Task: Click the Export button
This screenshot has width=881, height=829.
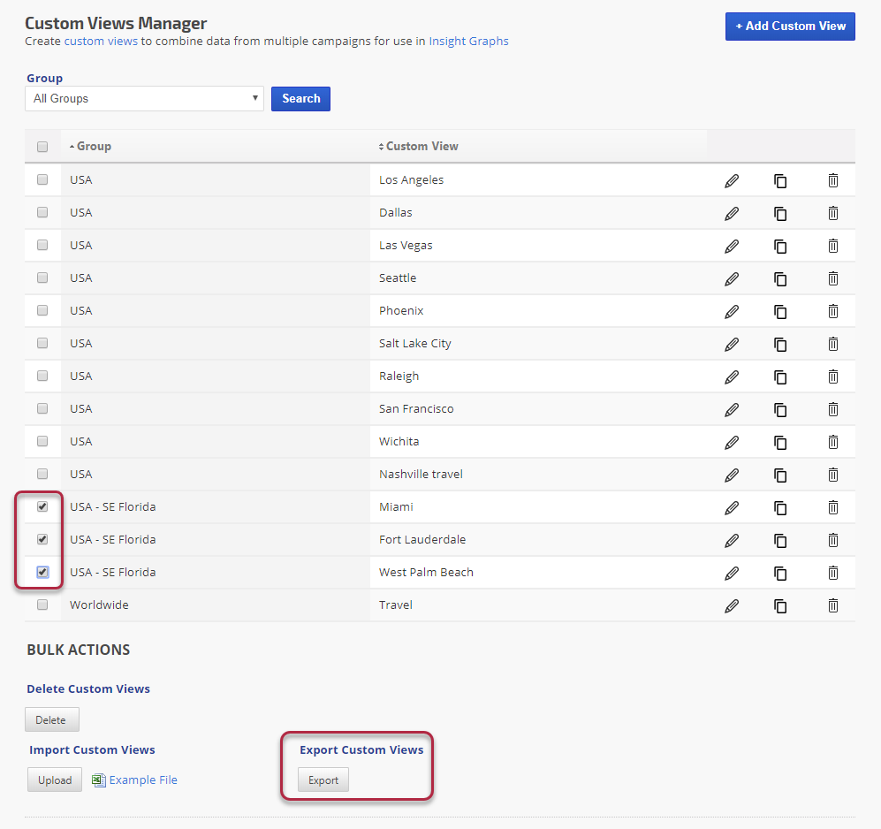Action: (x=323, y=780)
